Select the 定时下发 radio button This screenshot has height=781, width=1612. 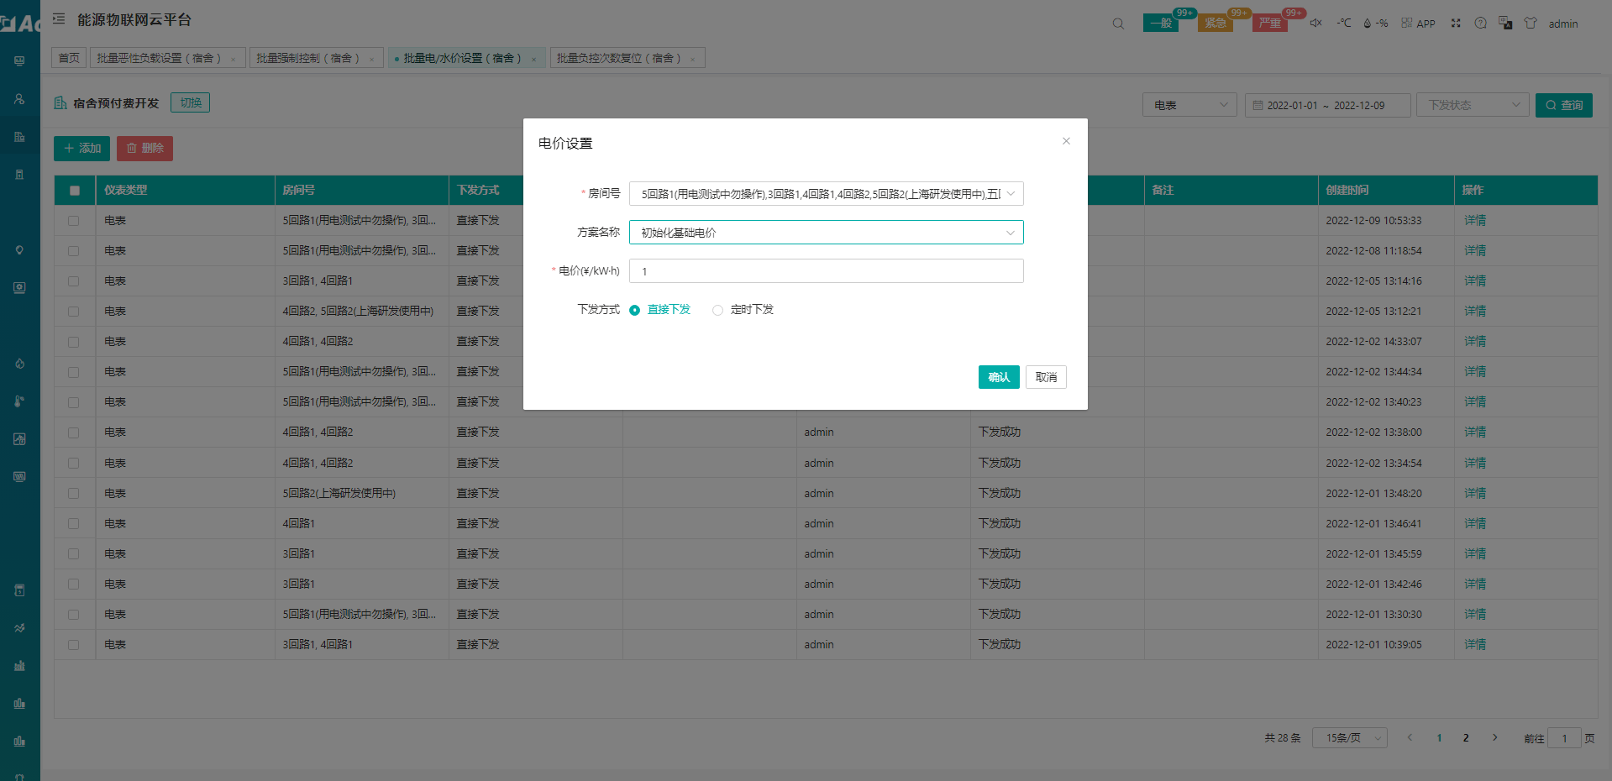coord(717,310)
